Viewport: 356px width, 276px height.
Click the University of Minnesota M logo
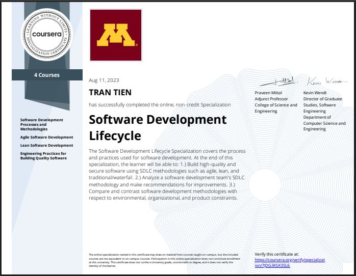point(116,35)
